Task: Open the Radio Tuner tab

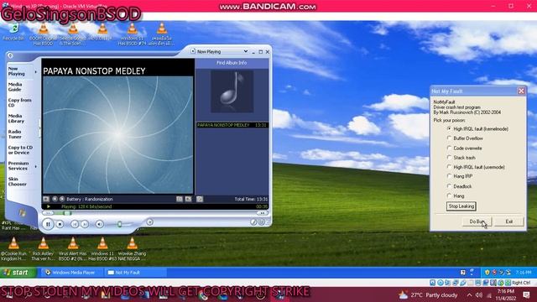Action: [x=15, y=134]
